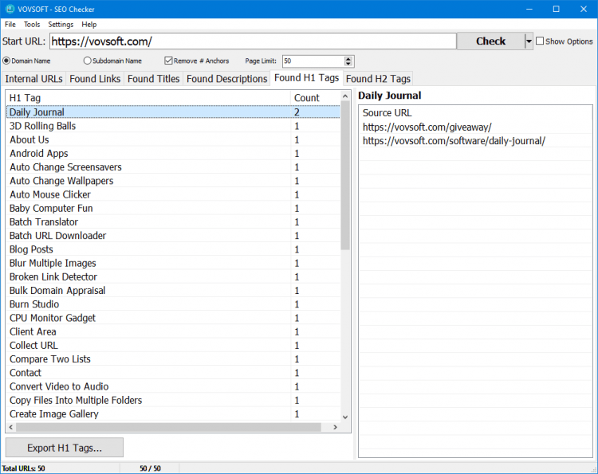The width and height of the screenshot is (598, 474).
Task: Select the Copy Files Into Multiple Folders row
Action: (x=173, y=400)
